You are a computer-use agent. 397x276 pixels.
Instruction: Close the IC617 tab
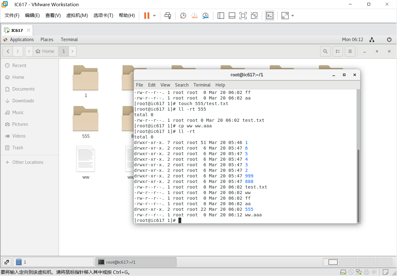coord(28,30)
